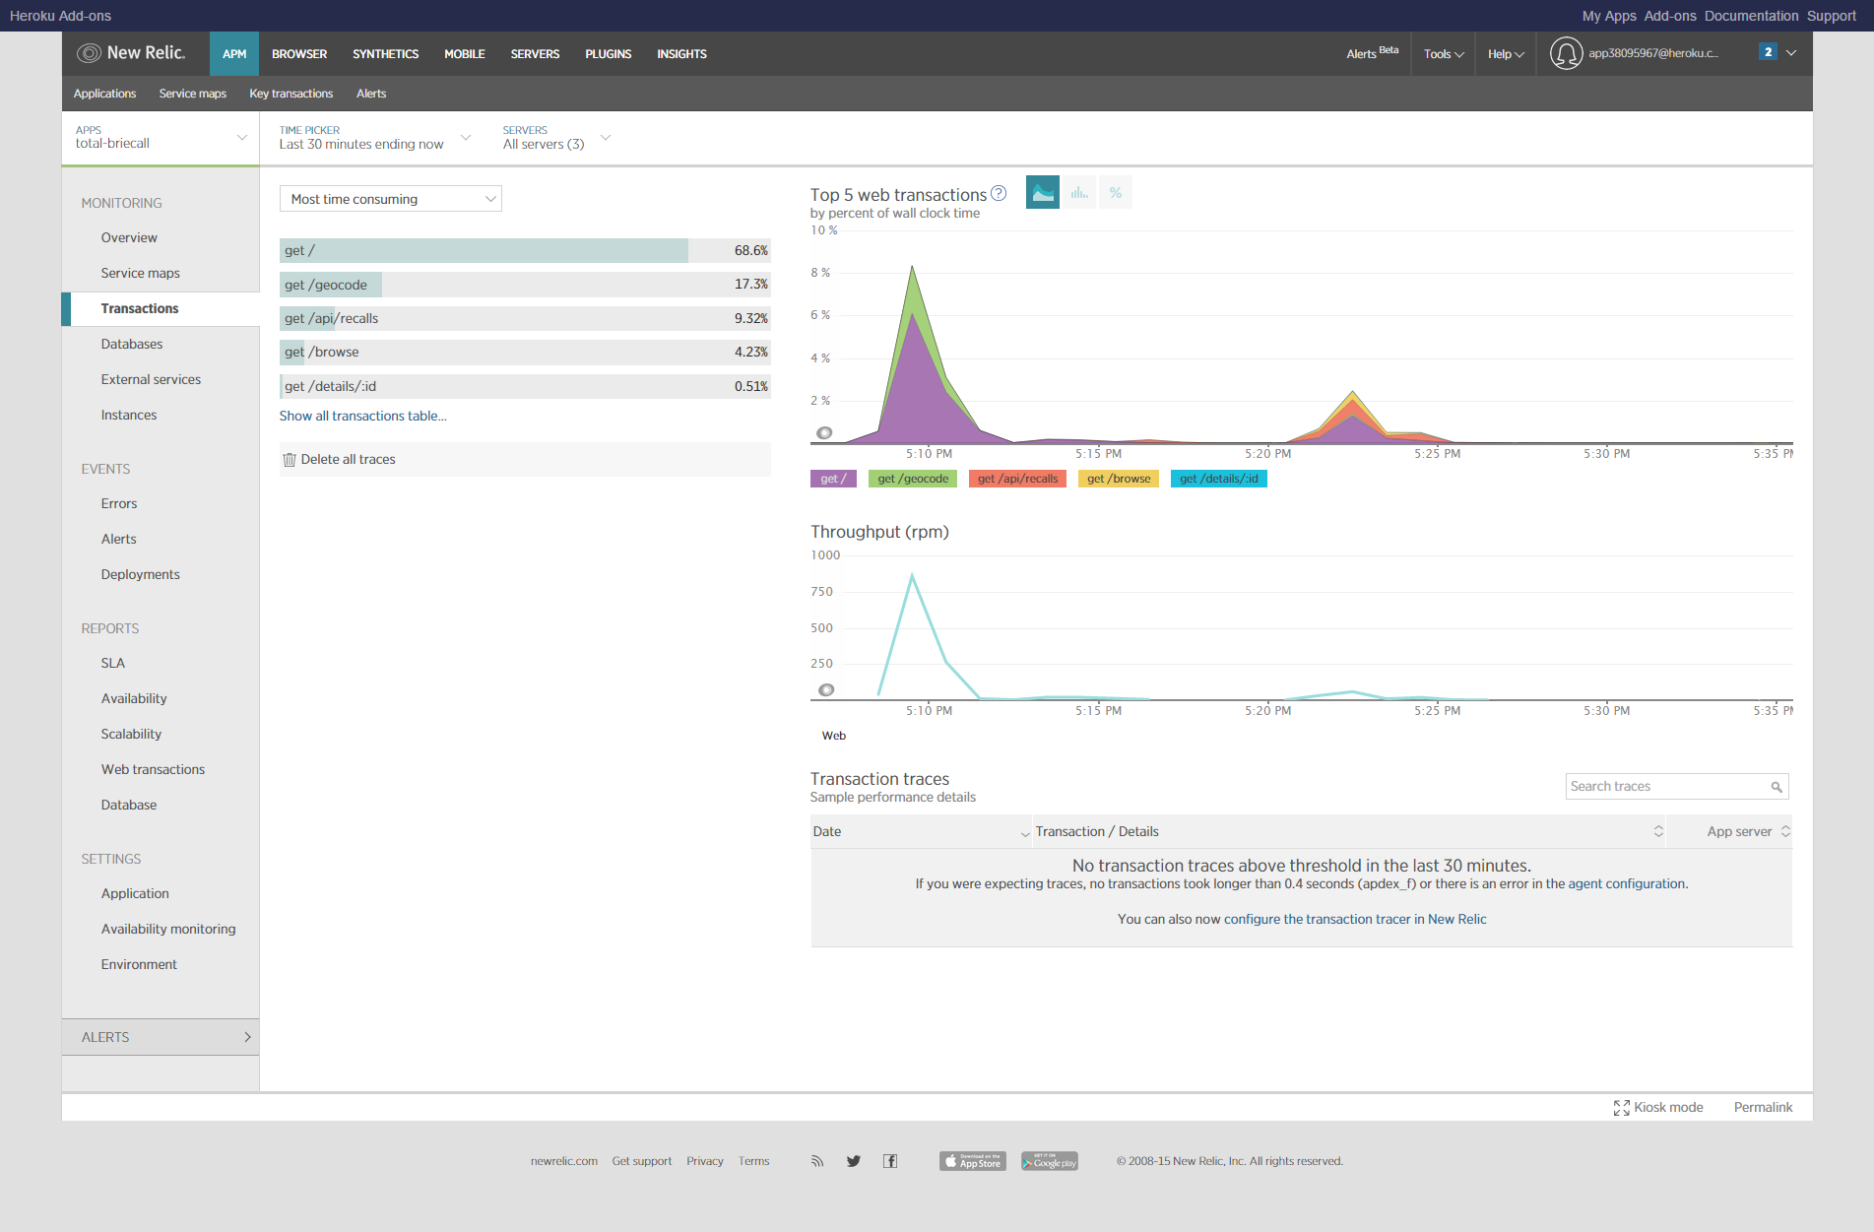Click the Kiosk mode expand icon
1874x1232 pixels.
1621,1108
